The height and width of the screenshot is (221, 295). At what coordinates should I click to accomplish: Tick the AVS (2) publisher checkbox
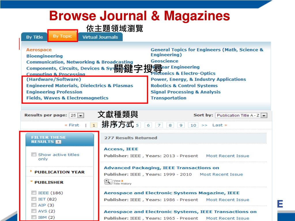coord(34,211)
